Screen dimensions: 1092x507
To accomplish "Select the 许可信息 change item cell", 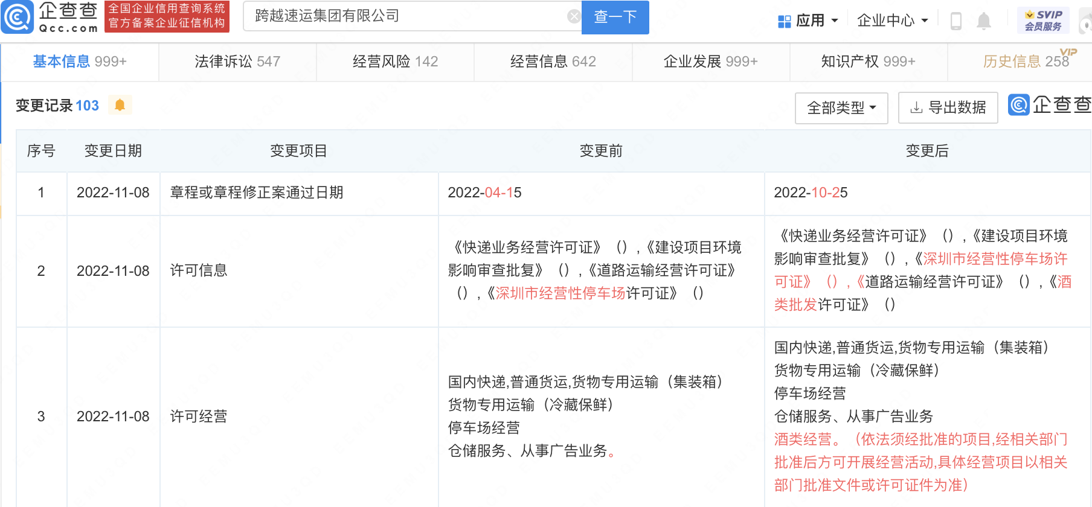I will coord(299,270).
